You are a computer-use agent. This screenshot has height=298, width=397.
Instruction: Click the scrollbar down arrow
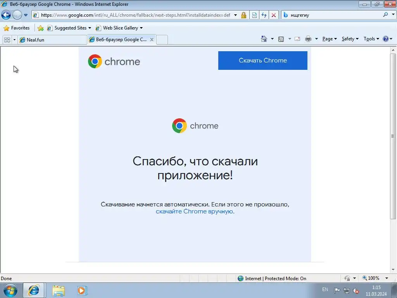click(393, 270)
